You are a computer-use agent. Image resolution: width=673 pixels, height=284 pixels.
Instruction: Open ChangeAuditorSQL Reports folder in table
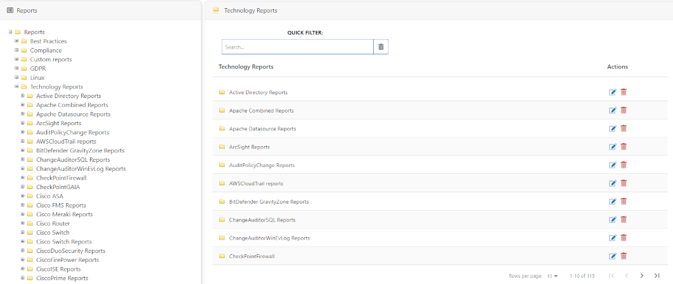(x=262, y=219)
